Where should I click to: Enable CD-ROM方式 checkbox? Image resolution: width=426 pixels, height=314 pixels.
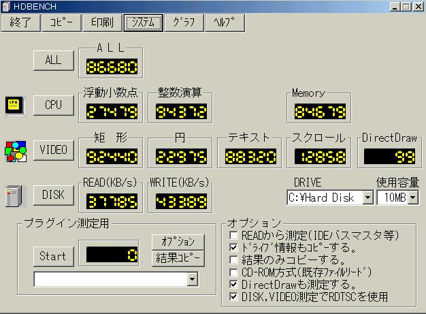click(x=234, y=272)
